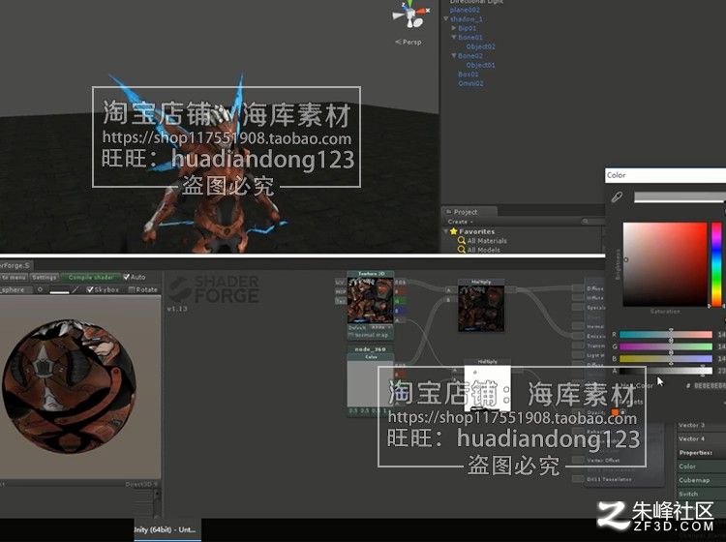Screen dimensions: 726x542
Task: Select Box01 in the Hierarchy
Action: [x=469, y=75]
